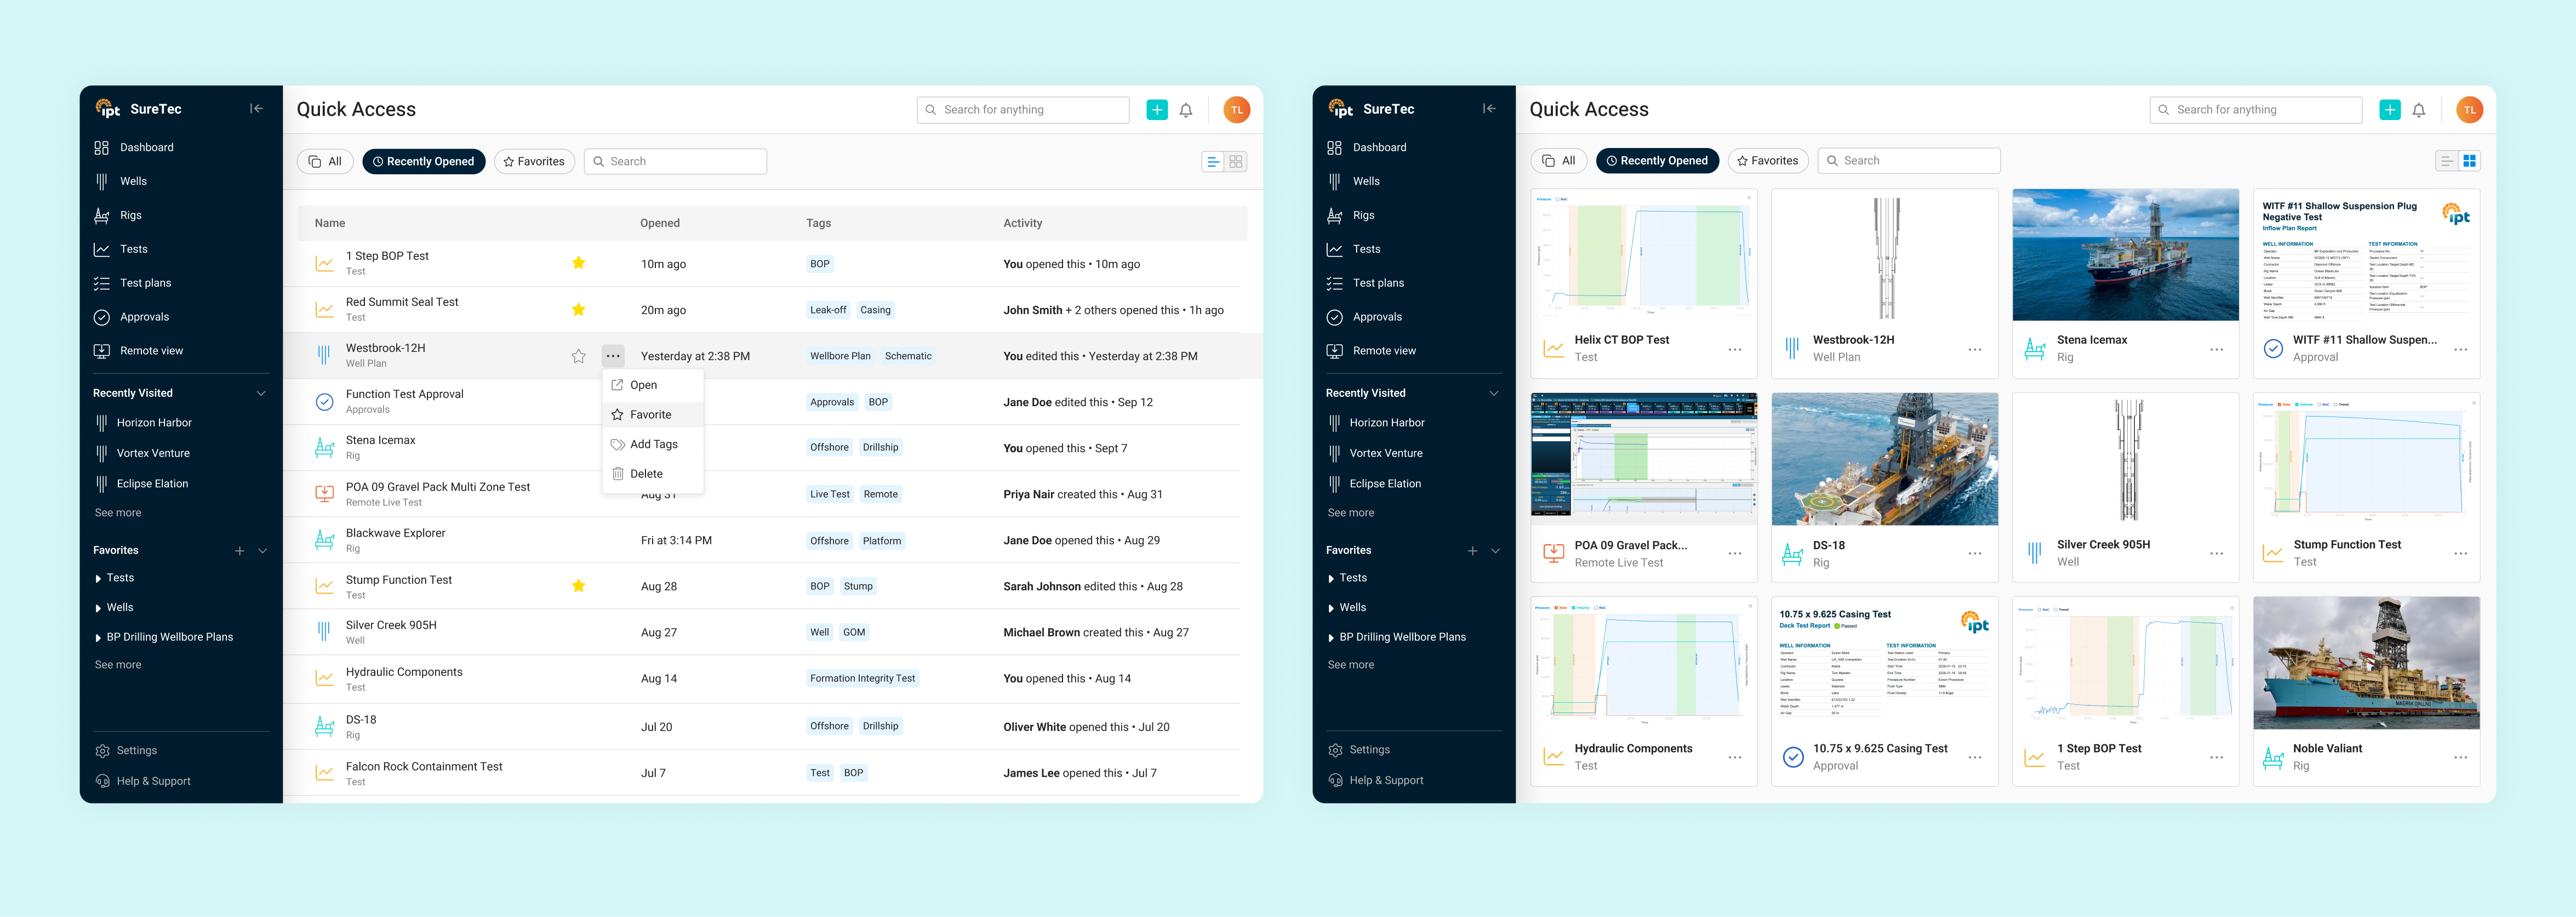The image size is (2576, 917).
Task: Open Remote view in right sidebar
Action: (1383, 351)
